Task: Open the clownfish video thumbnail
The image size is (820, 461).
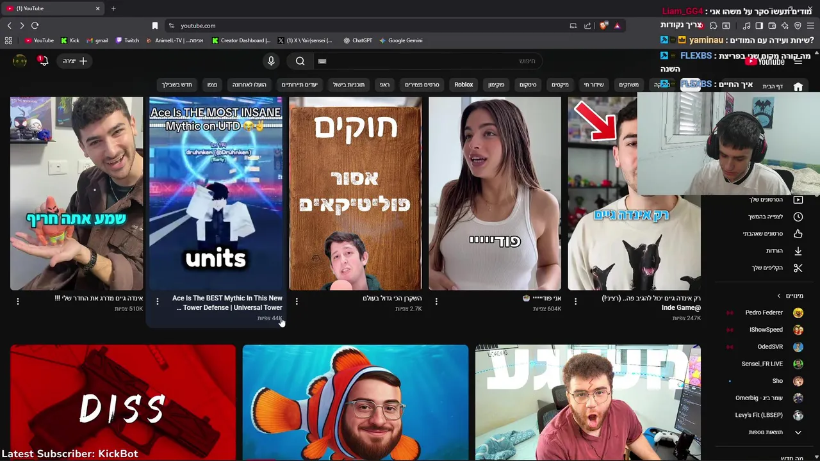Action: pyautogui.click(x=356, y=403)
